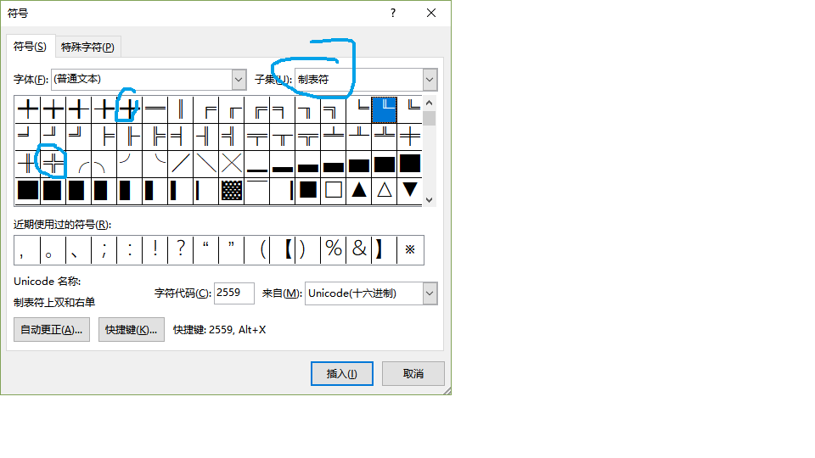Click the 快捷键(K)... button
The image size is (815, 458).
tap(131, 330)
